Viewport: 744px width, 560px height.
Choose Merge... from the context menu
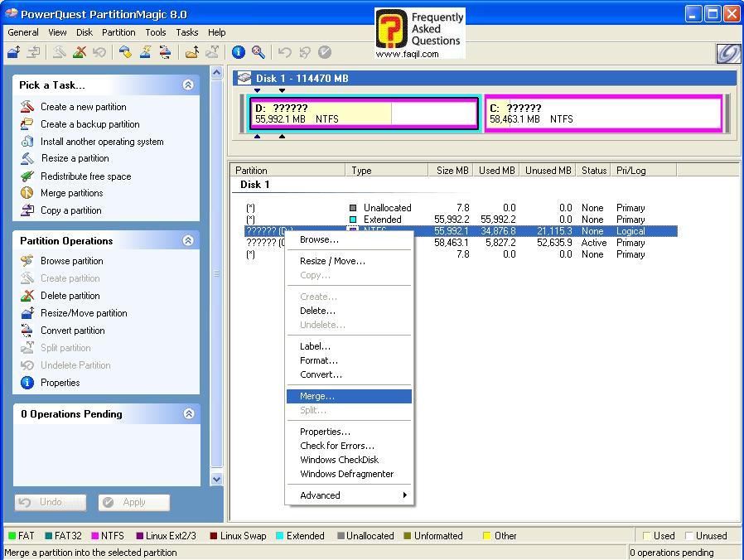click(x=317, y=396)
